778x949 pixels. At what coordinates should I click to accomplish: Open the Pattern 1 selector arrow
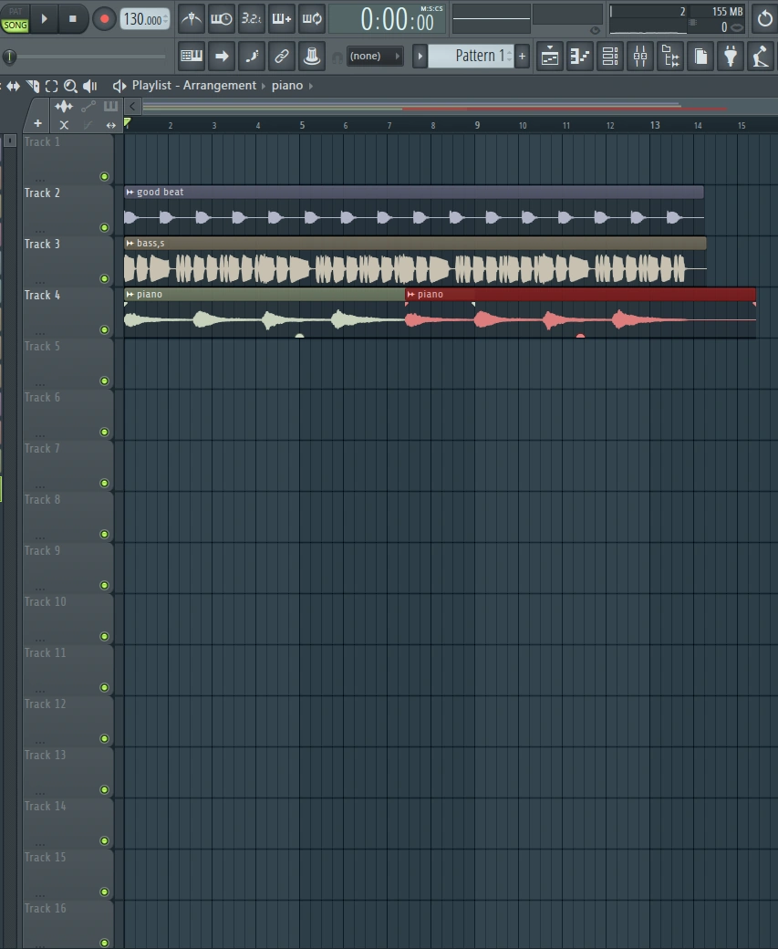pos(419,56)
